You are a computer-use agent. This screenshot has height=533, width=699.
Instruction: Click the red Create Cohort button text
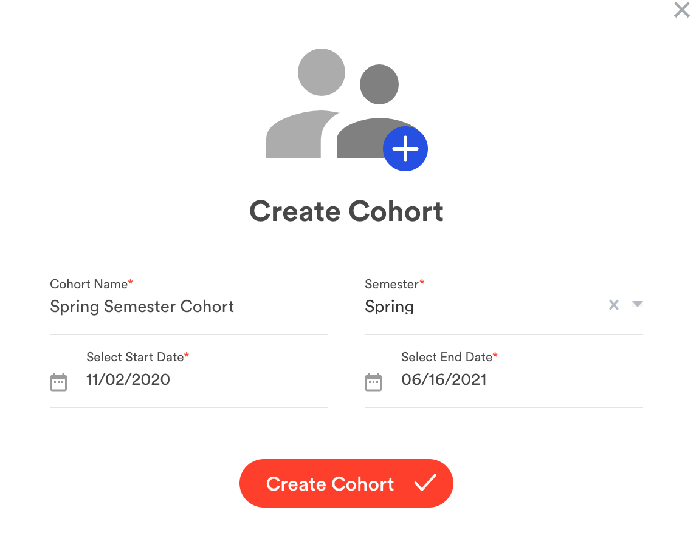(330, 484)
